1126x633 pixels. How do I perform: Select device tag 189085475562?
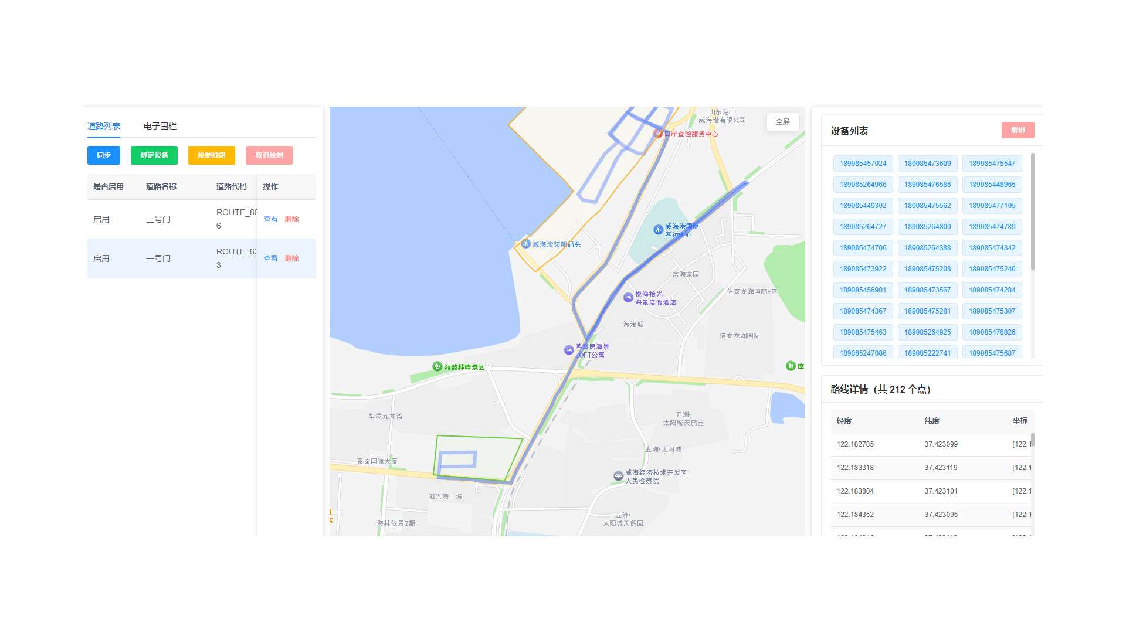(928, 206)
